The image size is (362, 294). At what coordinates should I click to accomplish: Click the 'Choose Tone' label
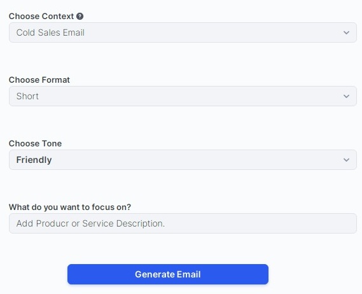(35, 143)
